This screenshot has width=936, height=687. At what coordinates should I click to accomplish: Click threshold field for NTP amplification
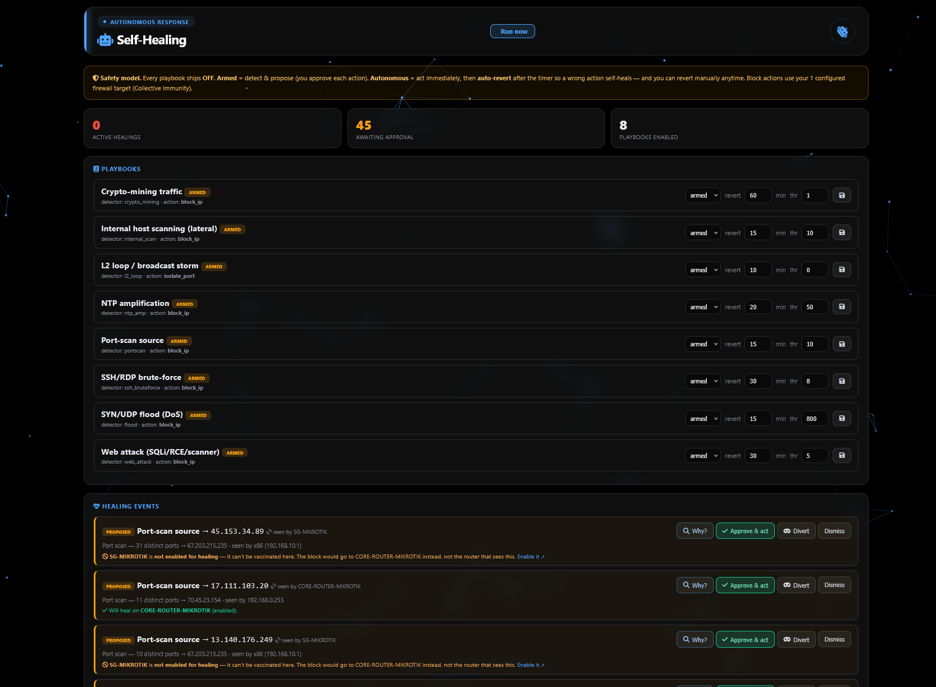coord(815,307)
